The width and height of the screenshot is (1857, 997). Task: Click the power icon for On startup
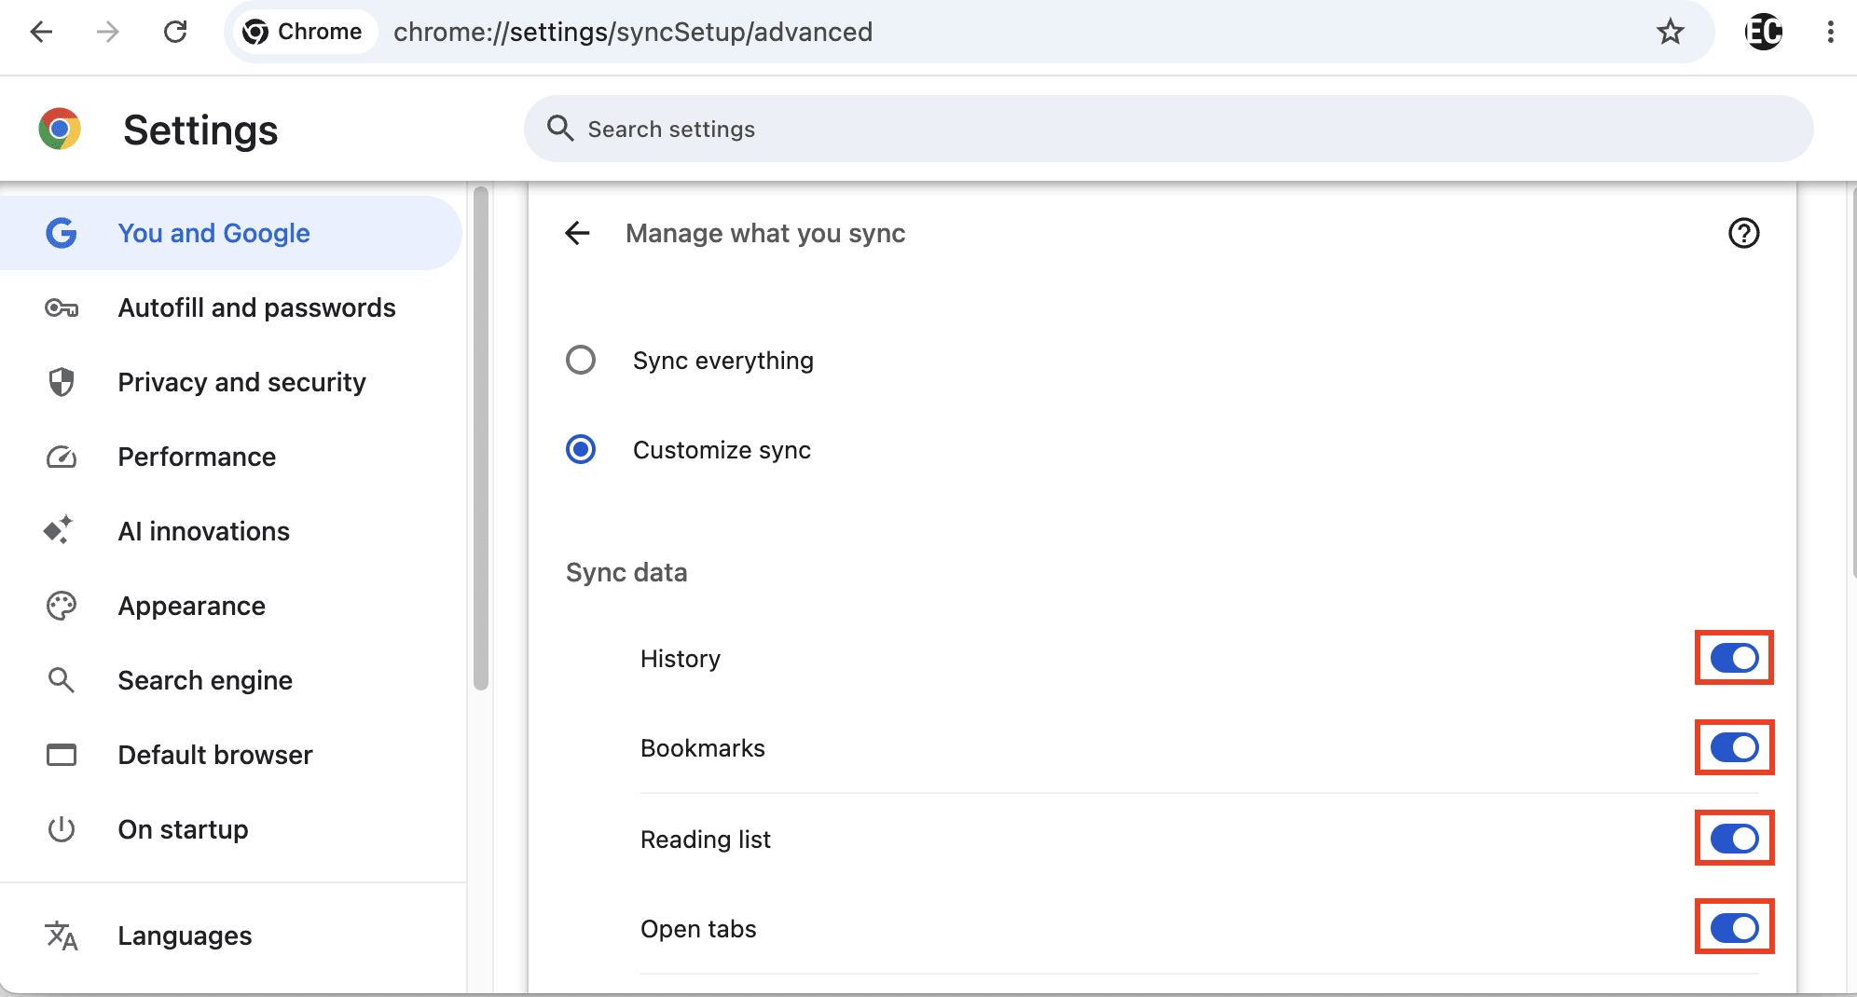tap(62, 829)
